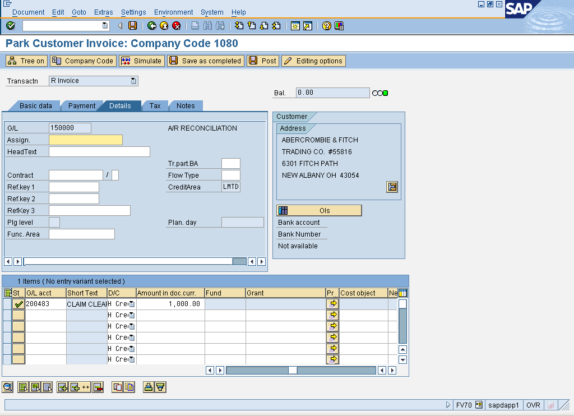This screenshot has width=574, height=416.
Task: Click the Create new session icon
Action: click(x=295, y=26)
